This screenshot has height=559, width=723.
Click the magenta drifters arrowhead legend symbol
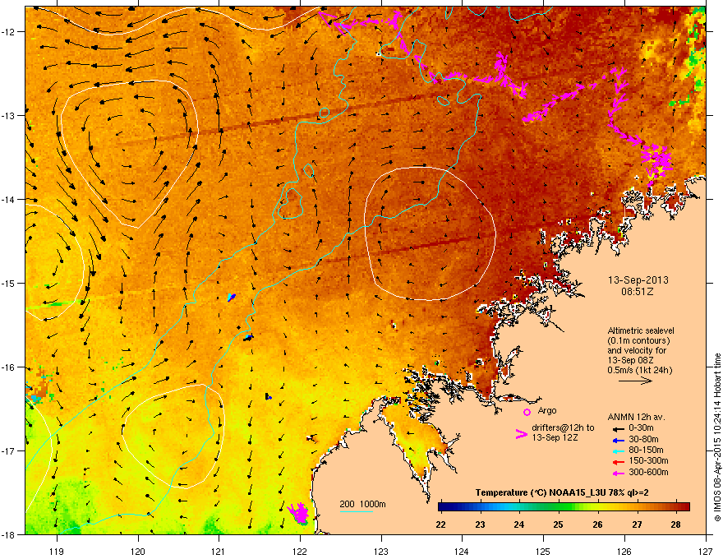[x=521, y=434]
